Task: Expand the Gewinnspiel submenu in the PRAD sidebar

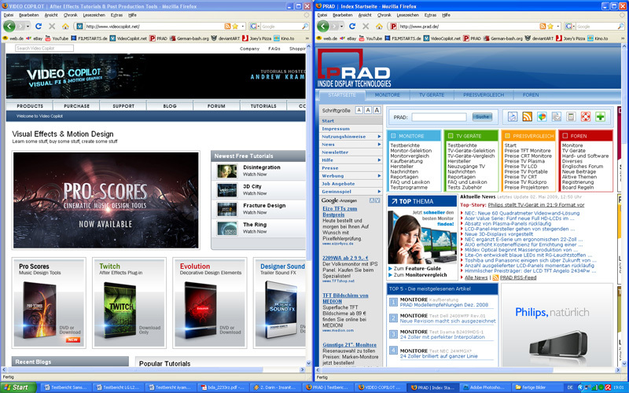Action: point(379,192)
